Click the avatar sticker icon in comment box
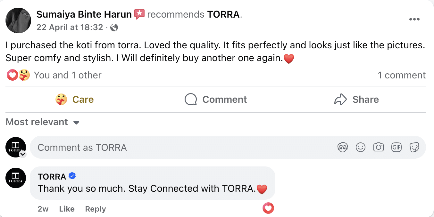434x217 pixels. [x=342, y=147]
